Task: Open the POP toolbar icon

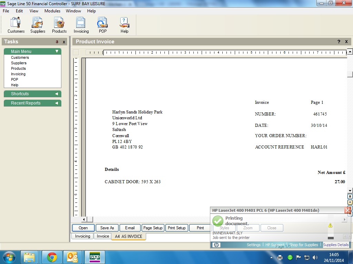Action: tap(103, 25)
